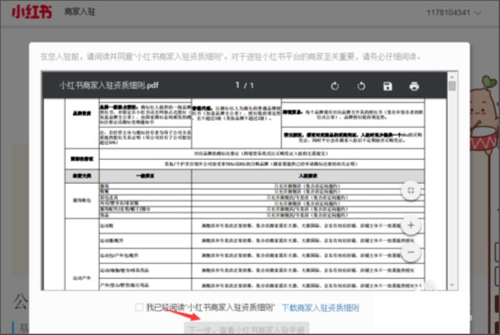Open the 商家入驻 header link
The width and height of the screenshot is (500, 335).
tap(79, 12)
